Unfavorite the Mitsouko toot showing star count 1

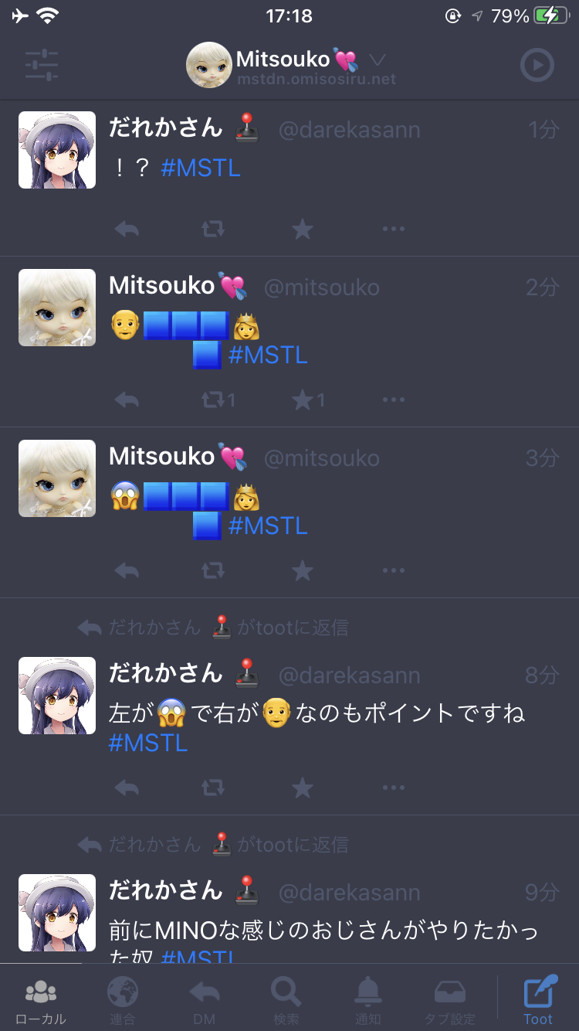pos(308,400)
